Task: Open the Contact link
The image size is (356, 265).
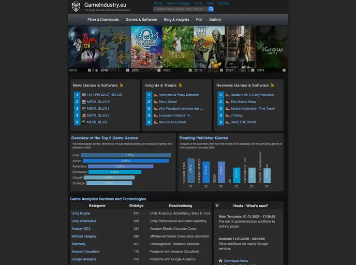Action: 223,3
